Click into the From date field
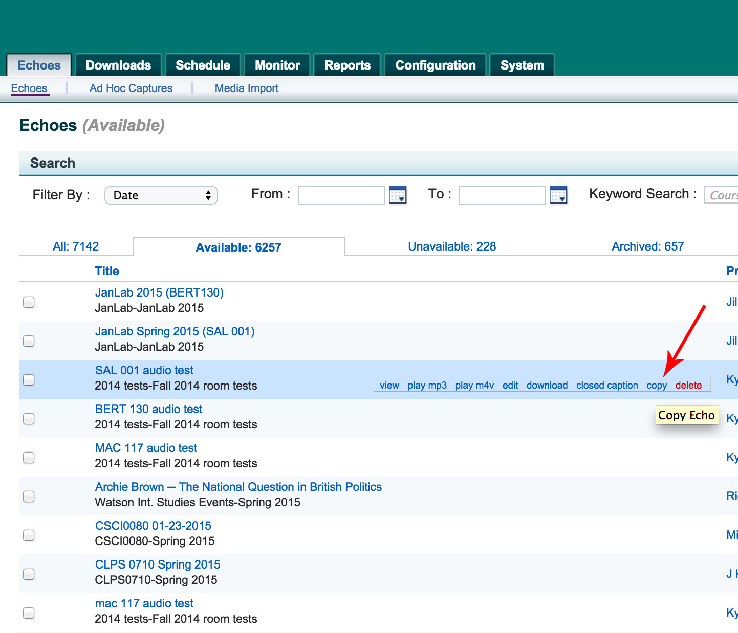This screenshot has height=633, width=738. tap(341, 195)
